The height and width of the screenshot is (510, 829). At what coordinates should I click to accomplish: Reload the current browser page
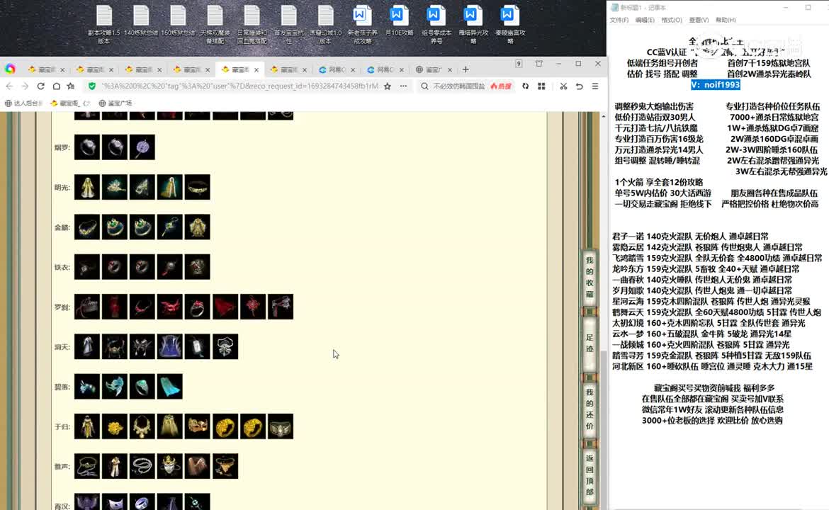[40, 86]
